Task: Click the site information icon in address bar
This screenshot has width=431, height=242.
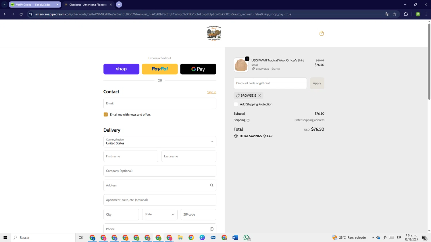Action: click(x=31, y=14)
